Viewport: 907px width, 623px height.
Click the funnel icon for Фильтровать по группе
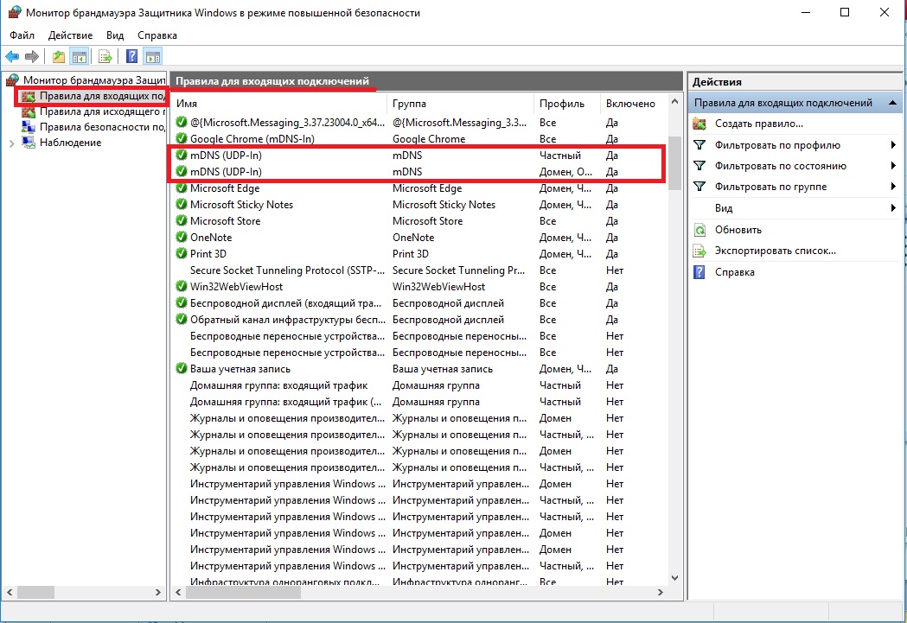click(x=699, y=187)
